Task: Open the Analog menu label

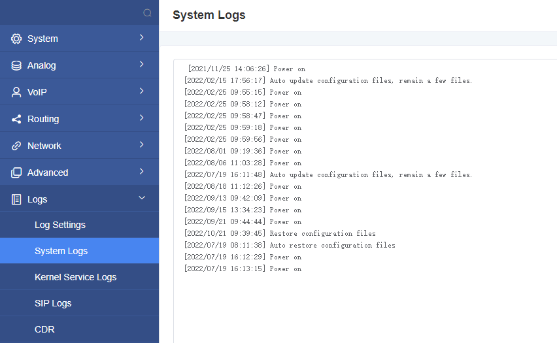Action: click(42, 66)
